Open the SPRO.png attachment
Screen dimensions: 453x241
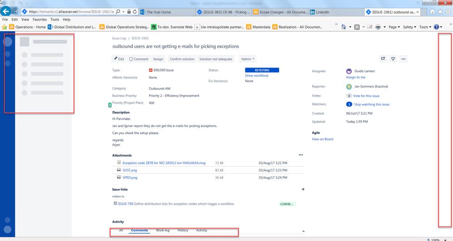pos(130,177)
